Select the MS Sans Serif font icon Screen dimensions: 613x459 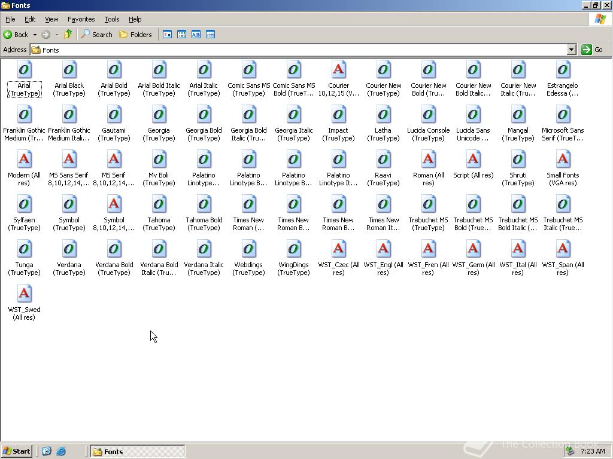(x=69, y=160)
